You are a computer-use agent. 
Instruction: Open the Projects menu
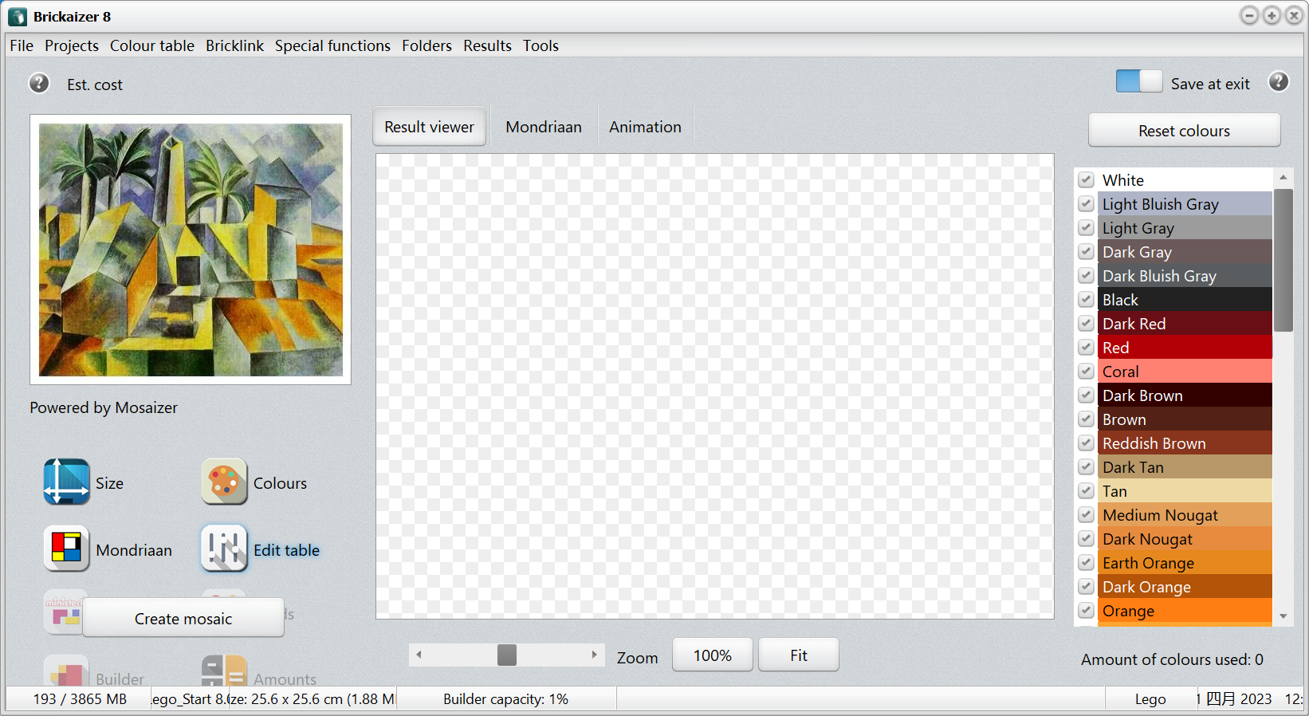click(72, 45)
